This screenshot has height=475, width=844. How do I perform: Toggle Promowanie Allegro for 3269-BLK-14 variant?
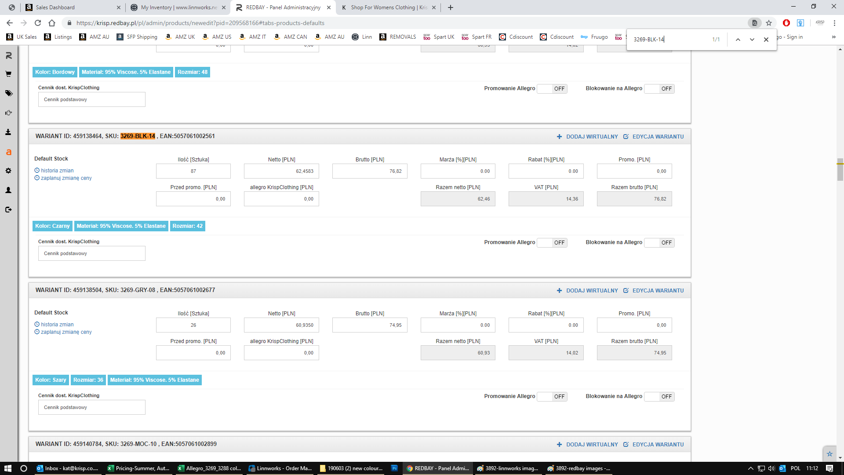(x=552, y=243)
